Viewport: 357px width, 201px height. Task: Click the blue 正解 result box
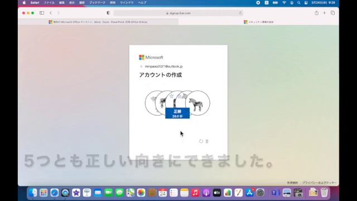pyautogui.click(x=177, y=113)
